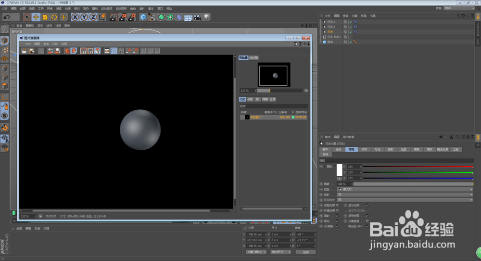Image resolution: width=481 pixels, height=261 pixels.
Task: Select the Scale tool
Action: pyautogui.click(x=45, y=17)
